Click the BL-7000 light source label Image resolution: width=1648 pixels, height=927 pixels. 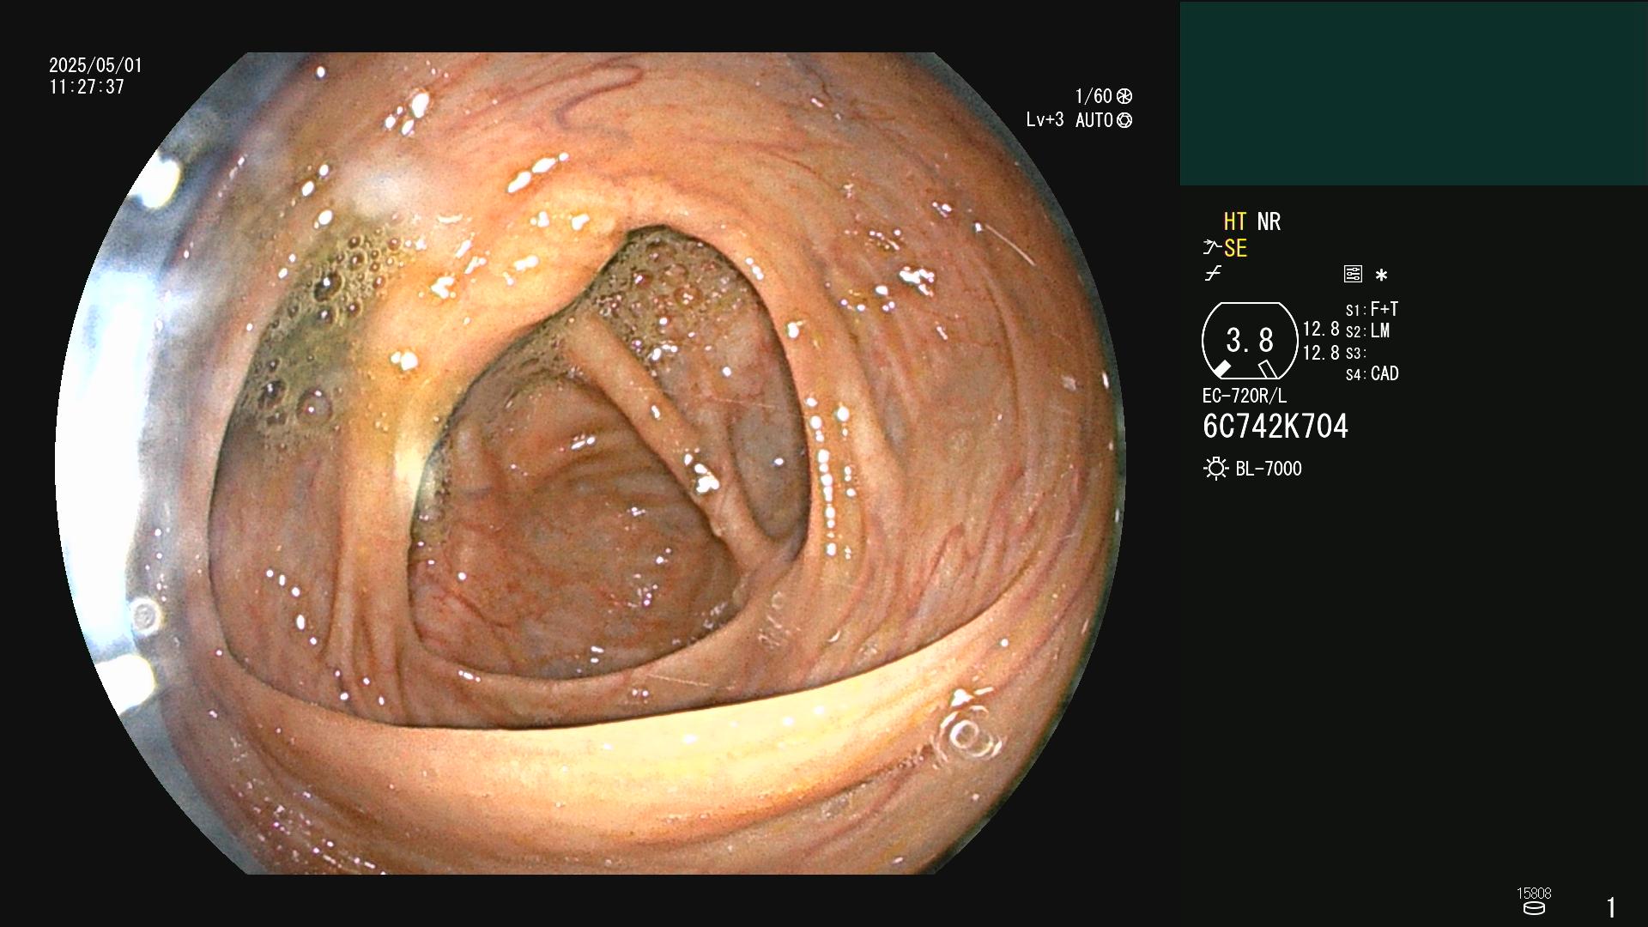click(1269, 469)
